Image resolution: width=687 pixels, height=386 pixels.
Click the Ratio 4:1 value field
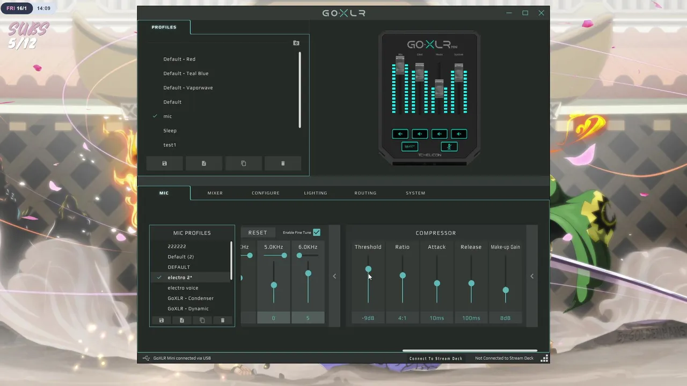403,318
